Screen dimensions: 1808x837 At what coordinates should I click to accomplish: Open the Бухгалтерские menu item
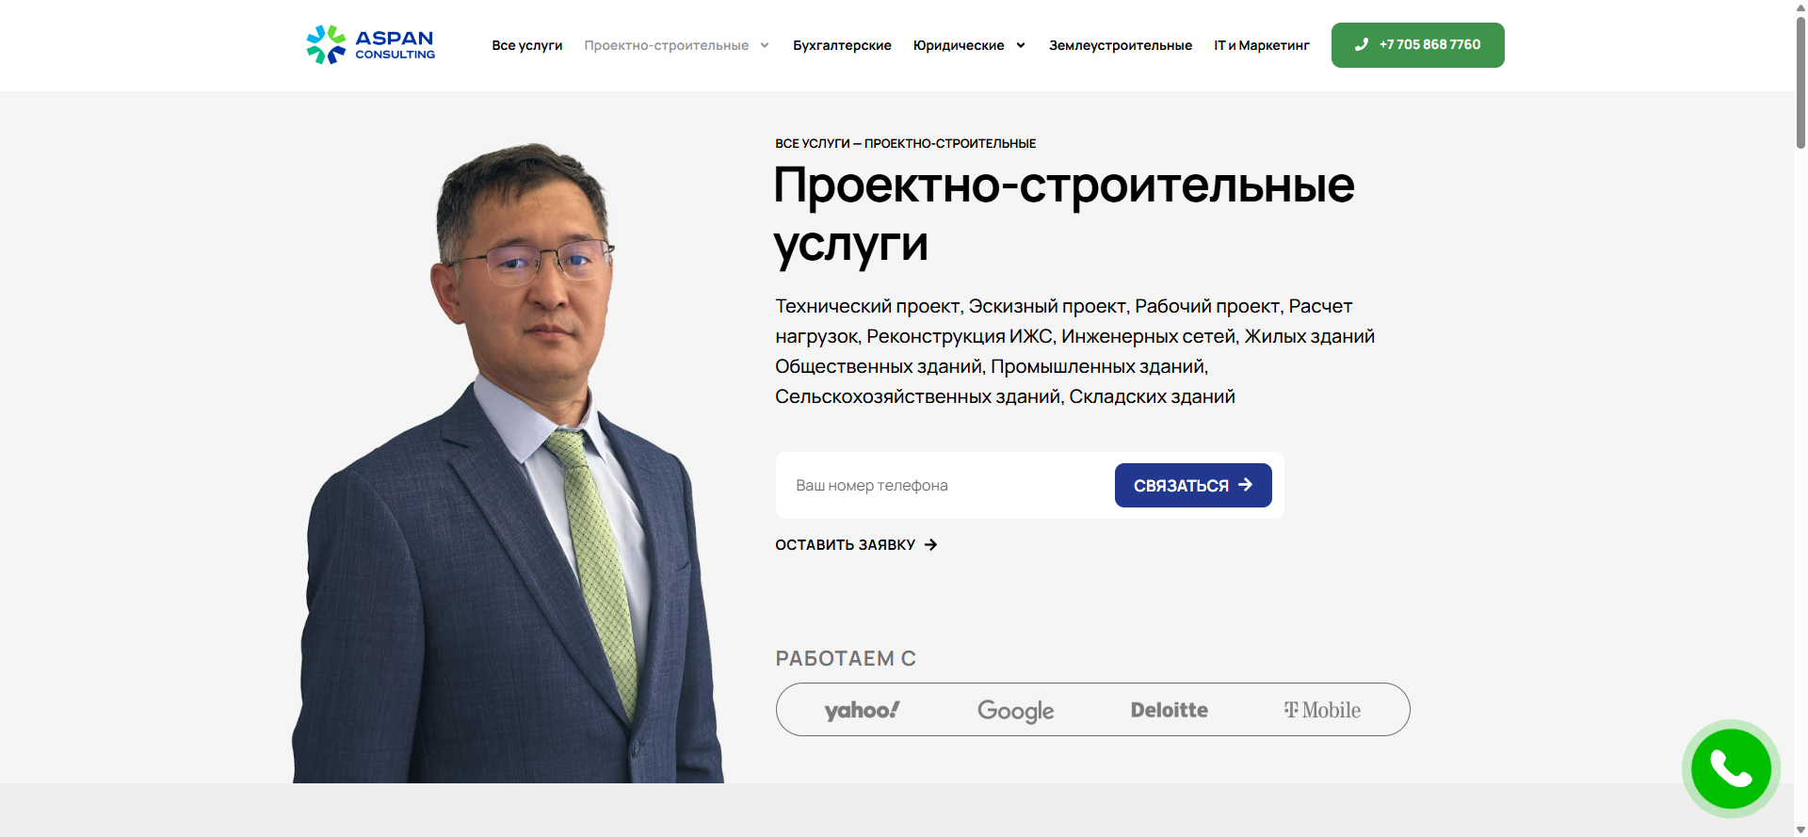click(x=842, y=45)
